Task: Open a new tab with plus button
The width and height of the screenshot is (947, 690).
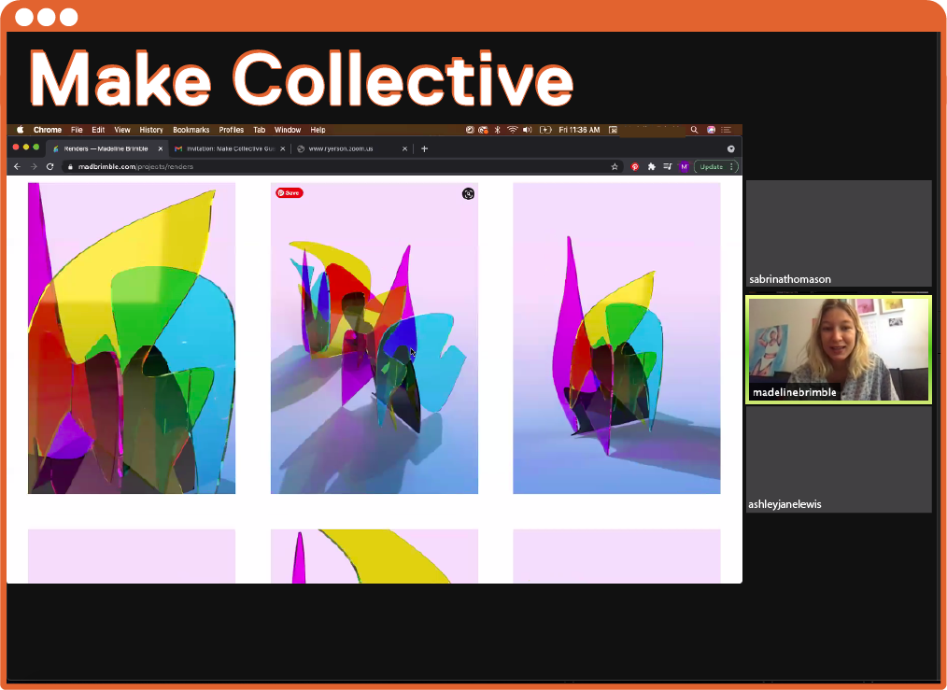Action: pyautogui.click(x=424, y=148)
